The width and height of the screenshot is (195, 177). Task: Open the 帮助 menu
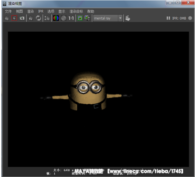pos(91,11)
